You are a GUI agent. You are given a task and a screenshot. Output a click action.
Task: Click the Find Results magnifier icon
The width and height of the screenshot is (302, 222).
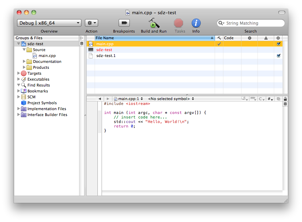[24, 85]
